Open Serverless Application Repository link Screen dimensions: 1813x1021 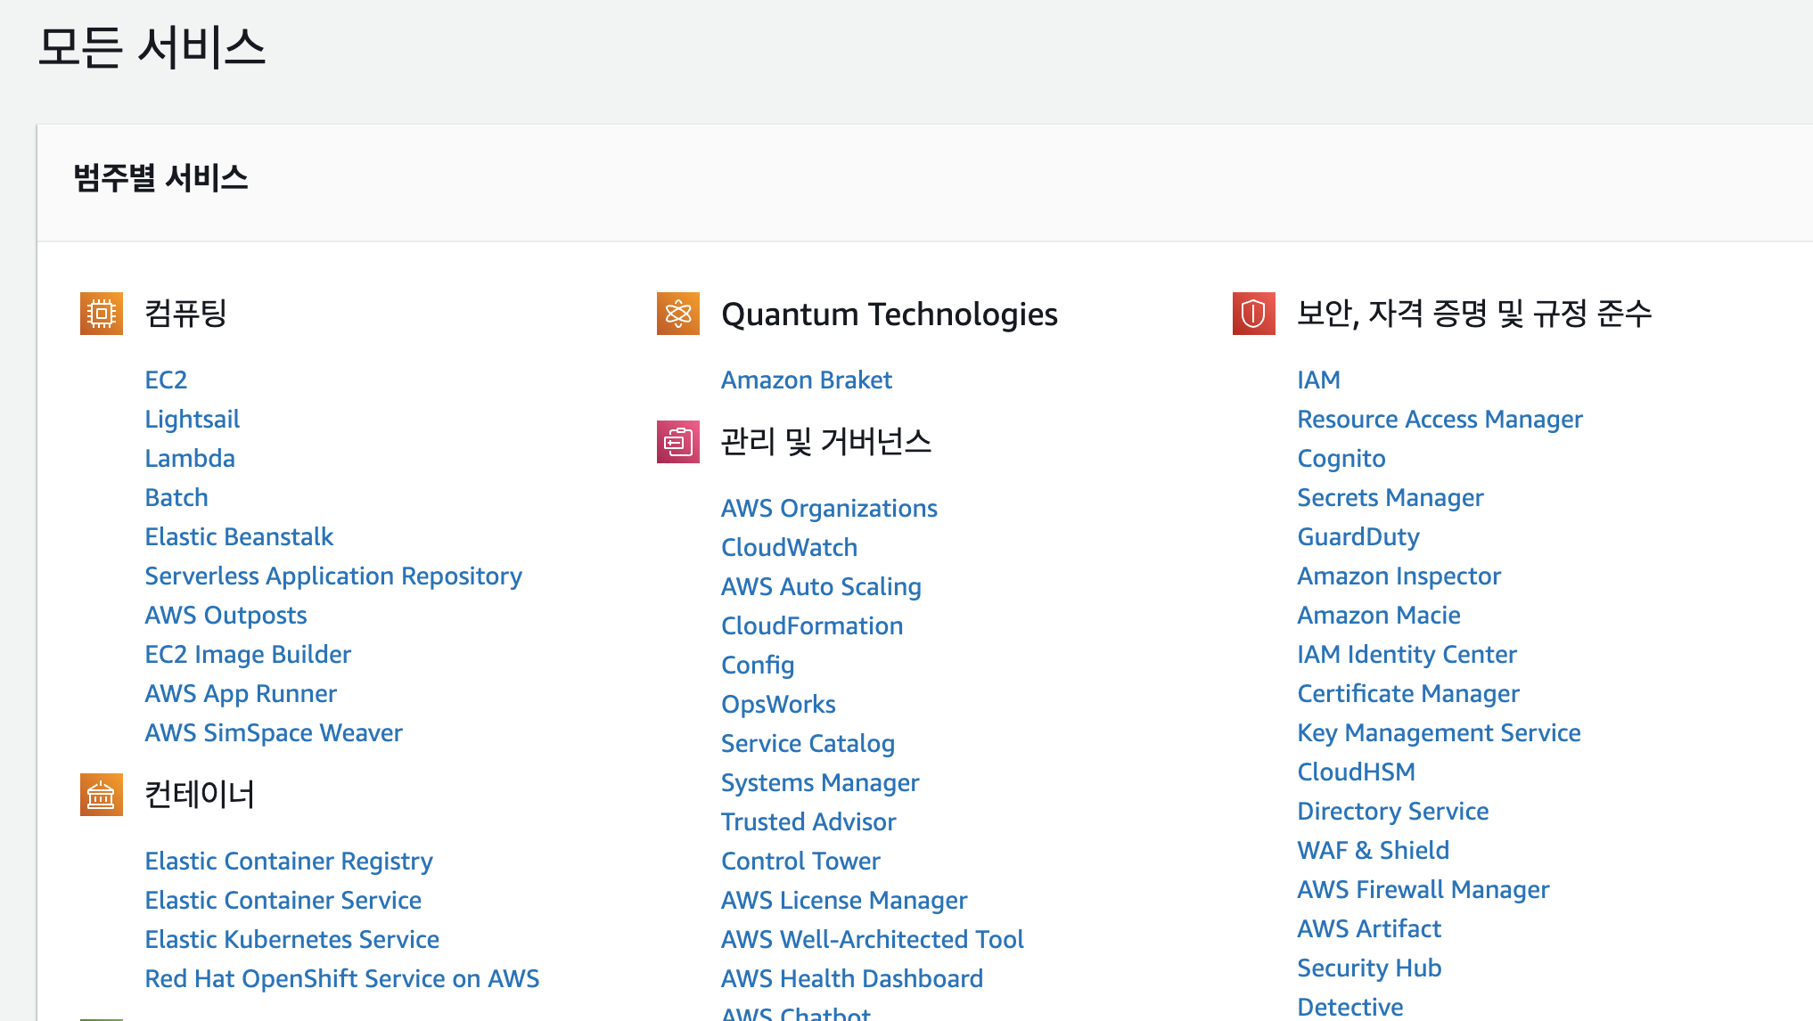[x=333, y=576]
